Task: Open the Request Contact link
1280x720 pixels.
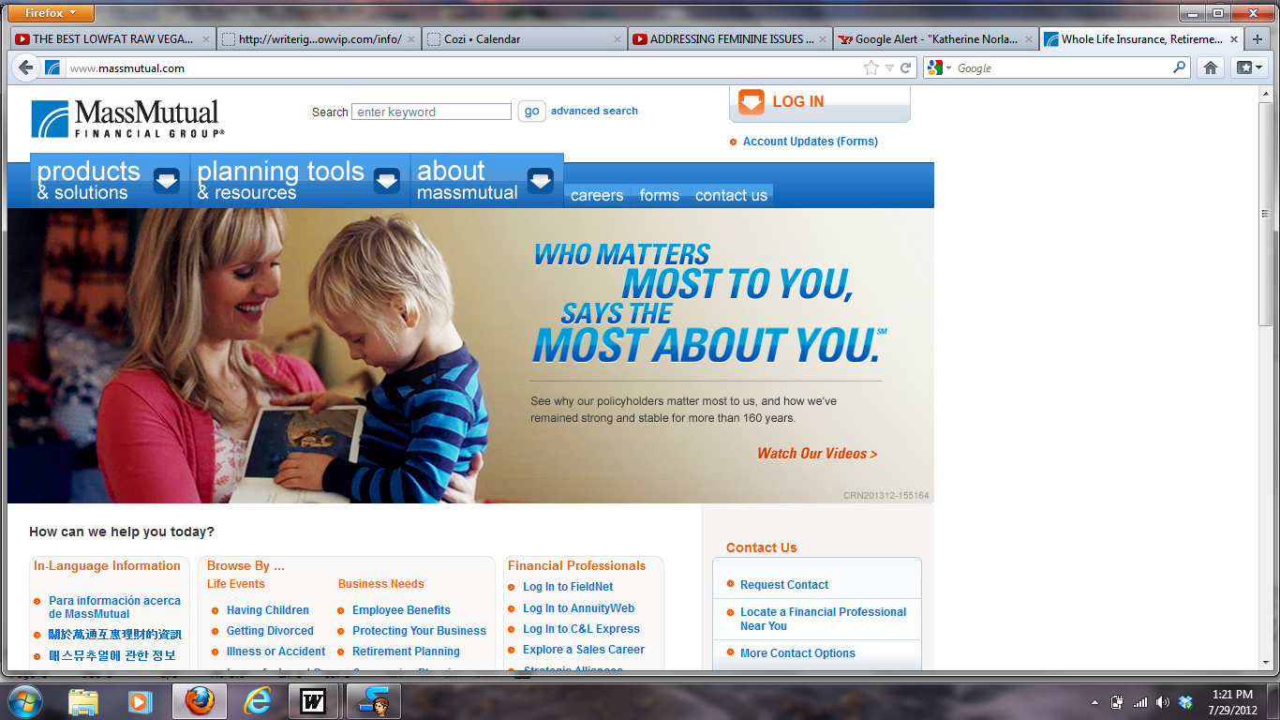Action: tap(784, 585)
